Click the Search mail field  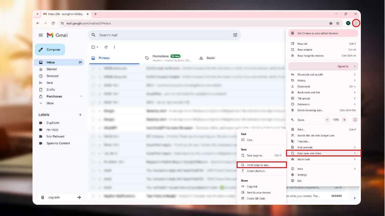[165, 35]
